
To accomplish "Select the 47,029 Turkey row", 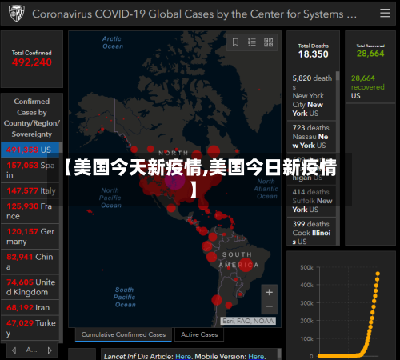I will tap(30, 328).
